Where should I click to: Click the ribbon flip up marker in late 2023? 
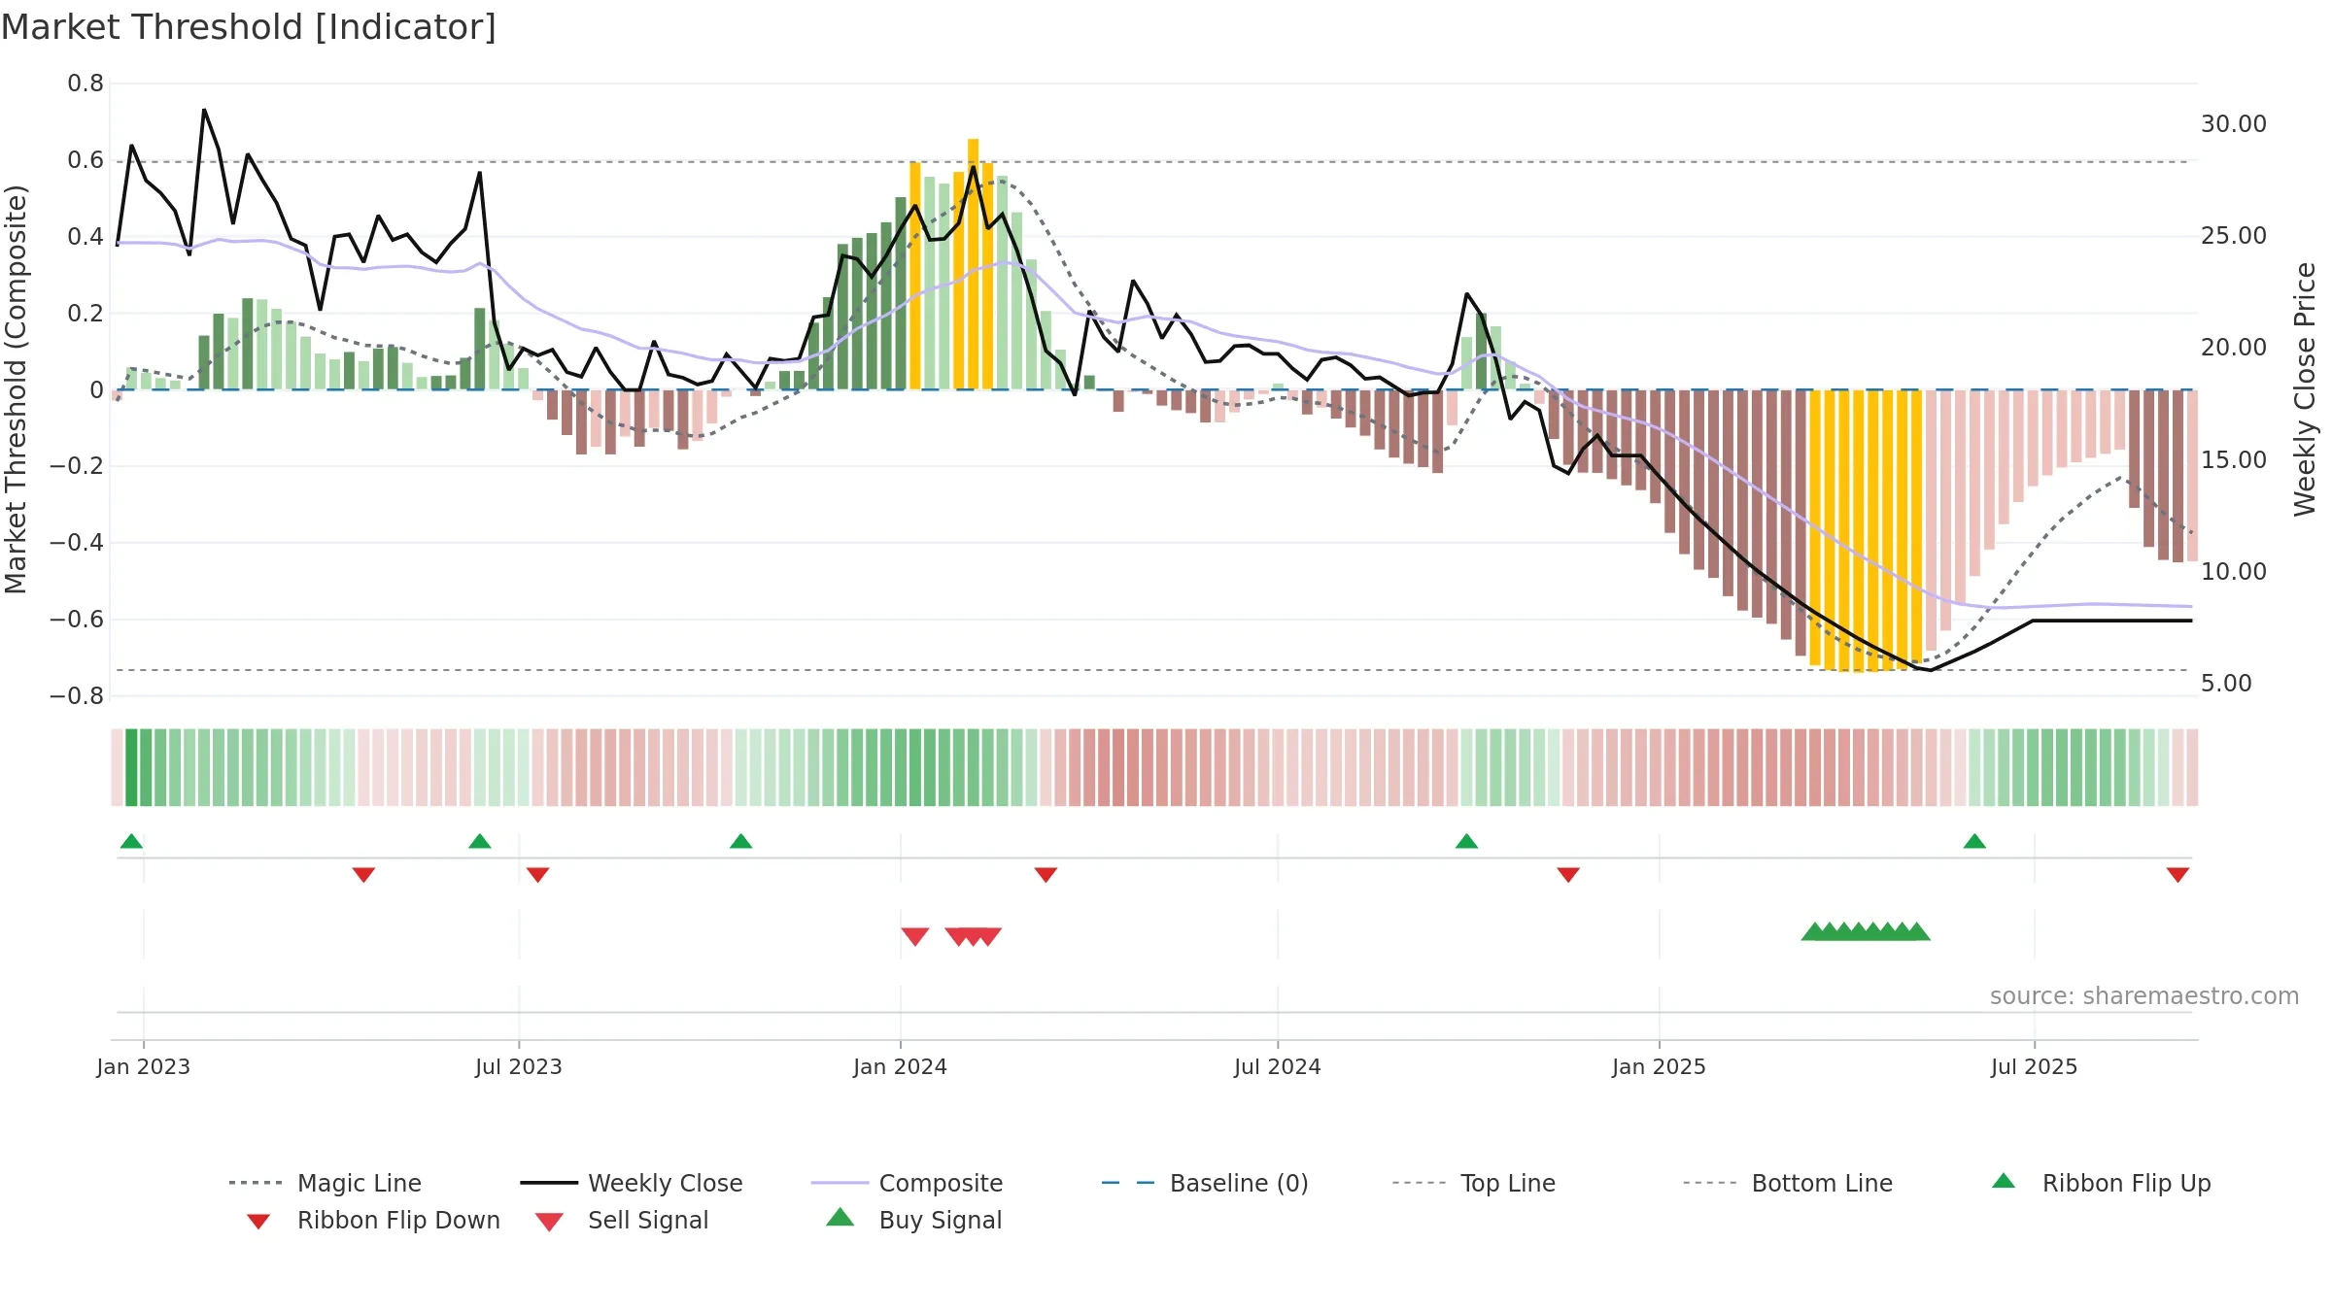(740, 841)
